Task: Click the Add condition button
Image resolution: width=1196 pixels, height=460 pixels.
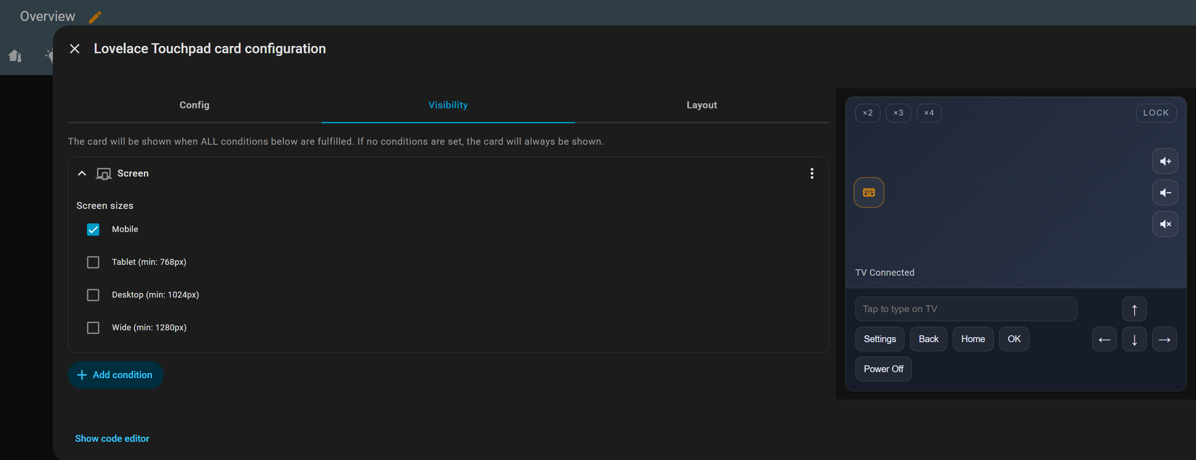Action: [116, 374]
